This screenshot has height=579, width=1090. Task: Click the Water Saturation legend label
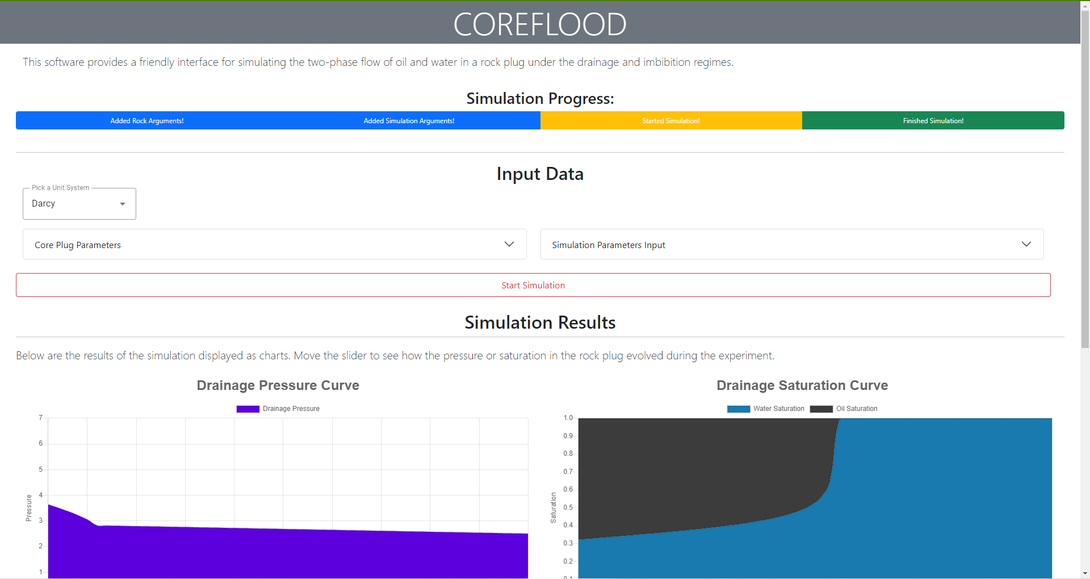tap(779, 409)
